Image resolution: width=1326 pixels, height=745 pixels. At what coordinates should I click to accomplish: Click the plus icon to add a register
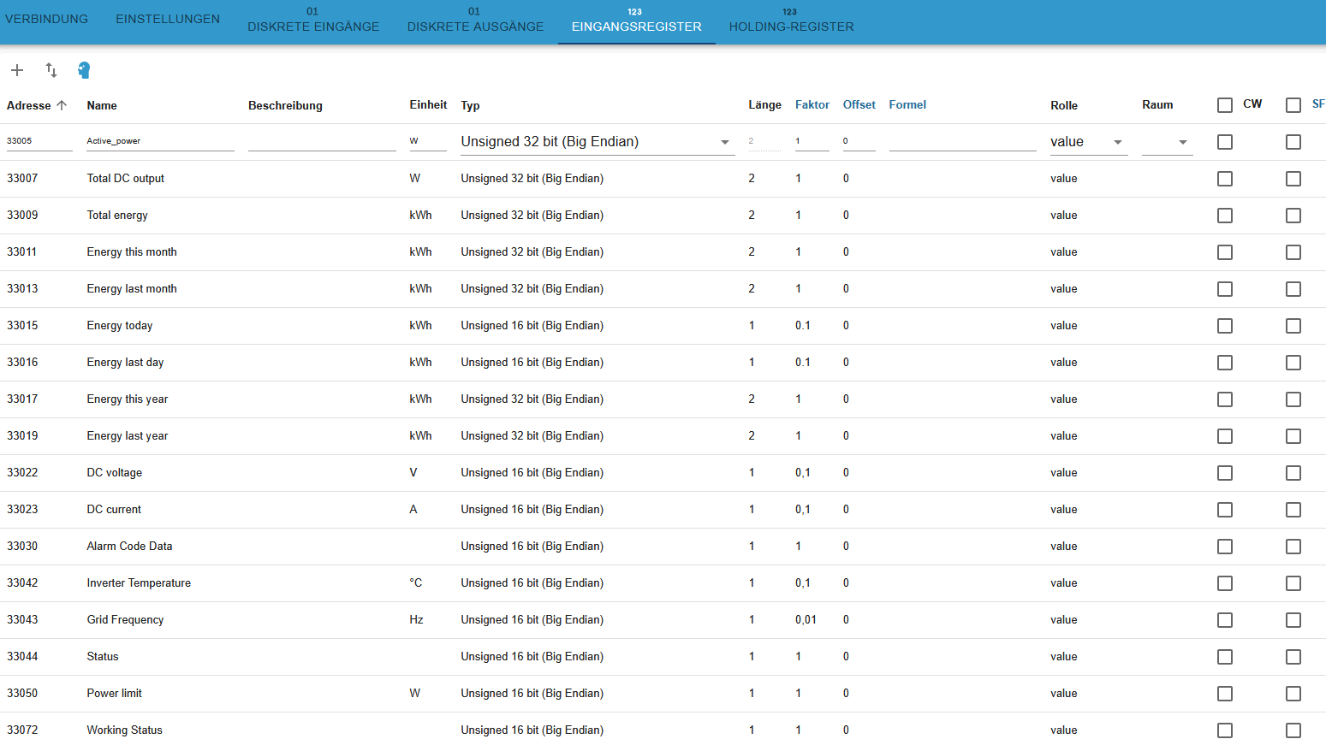pos(17,70)
